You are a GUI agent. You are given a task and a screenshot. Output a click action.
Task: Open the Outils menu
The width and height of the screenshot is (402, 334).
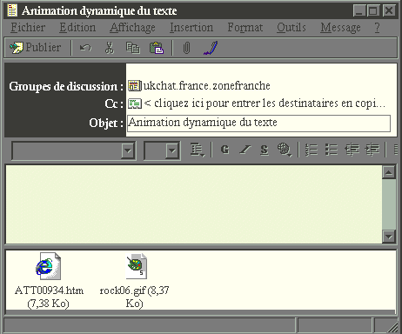coord(291,28)
